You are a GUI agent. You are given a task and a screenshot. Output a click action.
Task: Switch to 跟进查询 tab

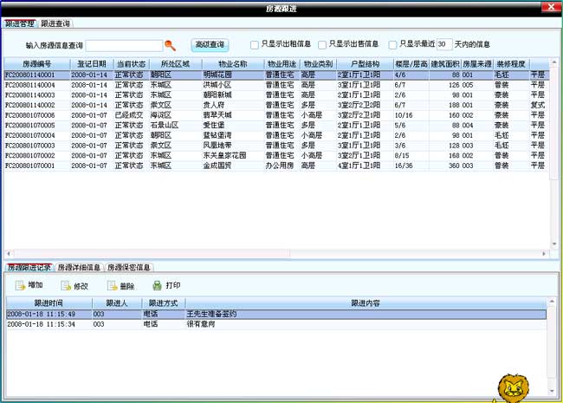tap(55, 22)
